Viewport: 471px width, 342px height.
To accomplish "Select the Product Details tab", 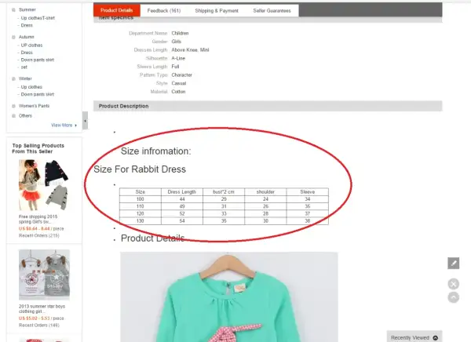I will click(116, 10).
